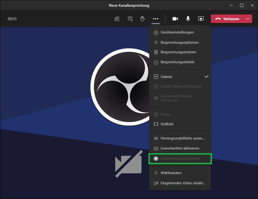Click the OBS logo video feed
258x199 pixels.
(x=120, y=87)
